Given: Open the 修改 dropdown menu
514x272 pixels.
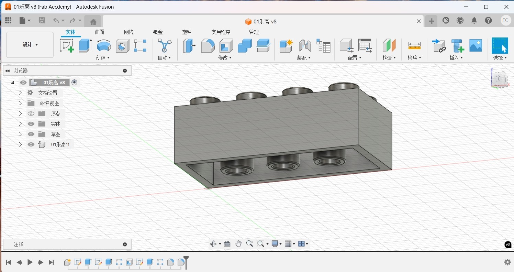Looking at the screenshot, I should 225,58.
